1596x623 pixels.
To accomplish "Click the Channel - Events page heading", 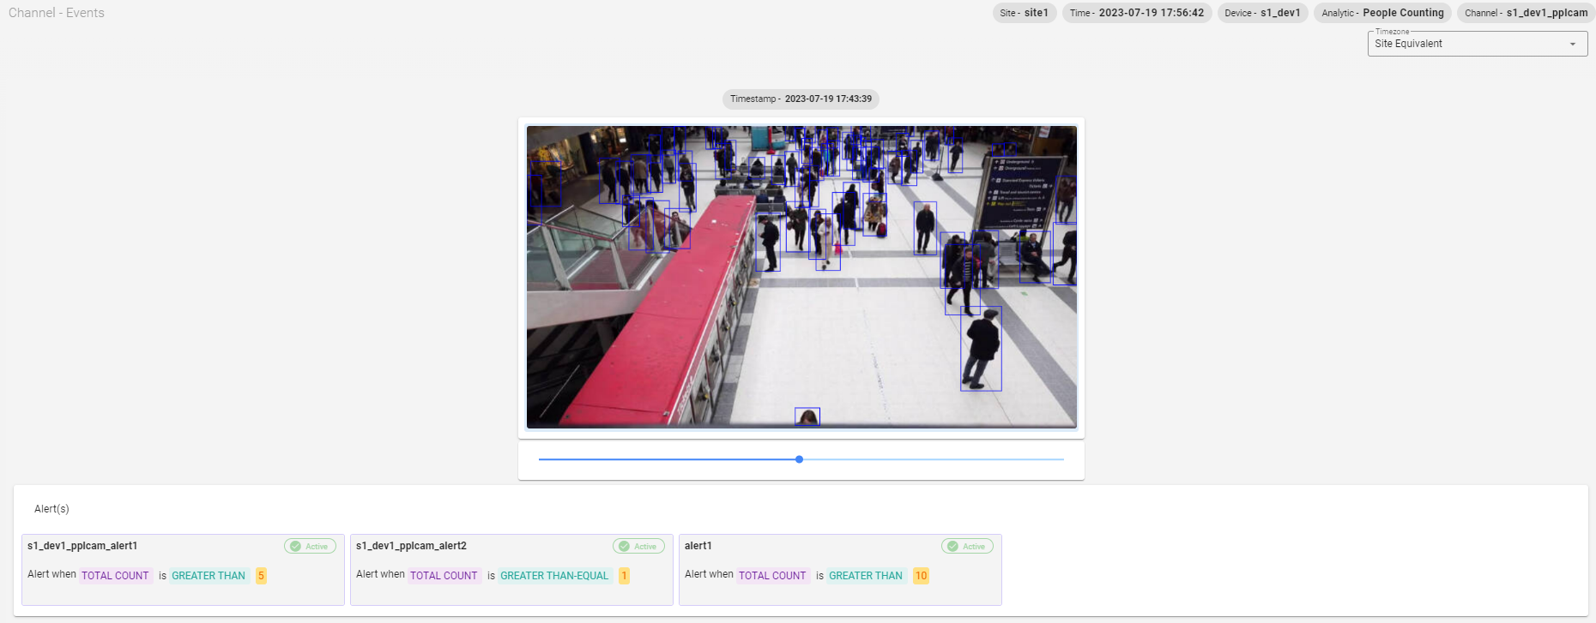I will point(57,13).
